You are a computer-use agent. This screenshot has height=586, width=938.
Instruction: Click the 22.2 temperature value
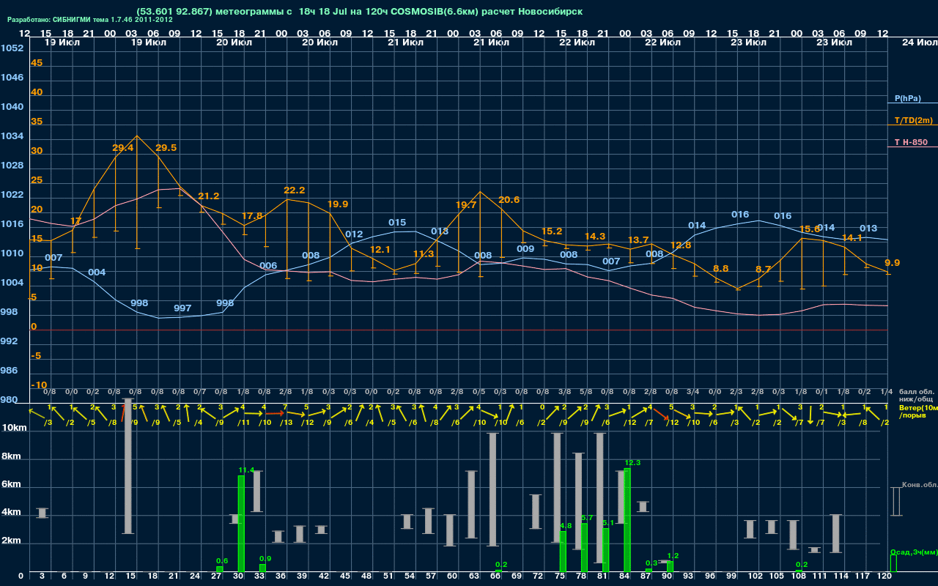(x=295, y=190)
